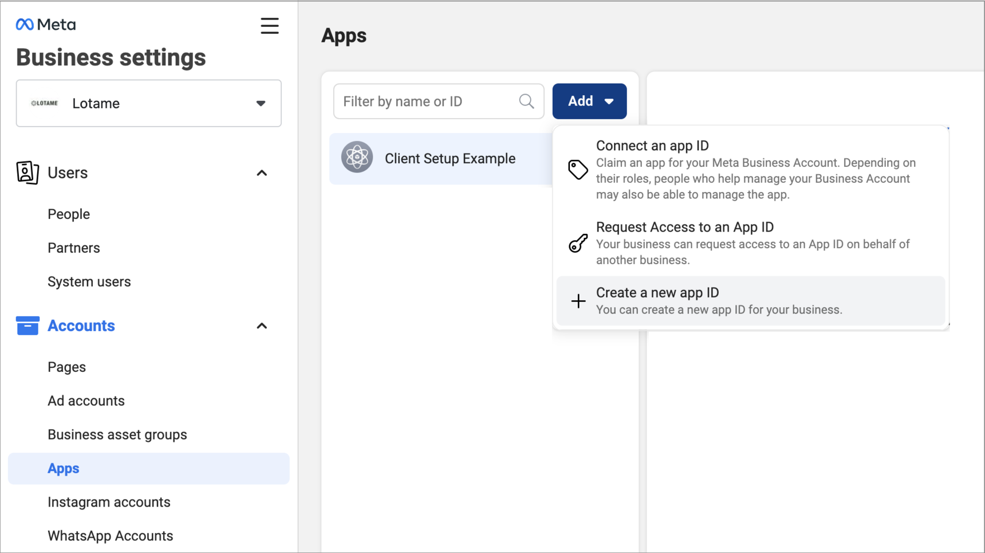
Task: Go to Ad accounts in sidebar
Action: pyautogui.click(x=86, y=401)
